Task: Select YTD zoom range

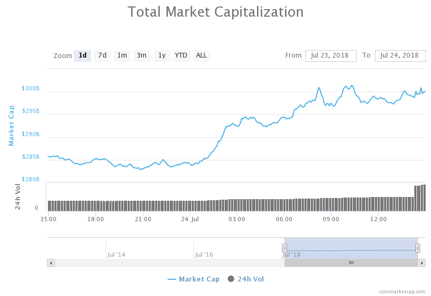Action: click(182, 55)
